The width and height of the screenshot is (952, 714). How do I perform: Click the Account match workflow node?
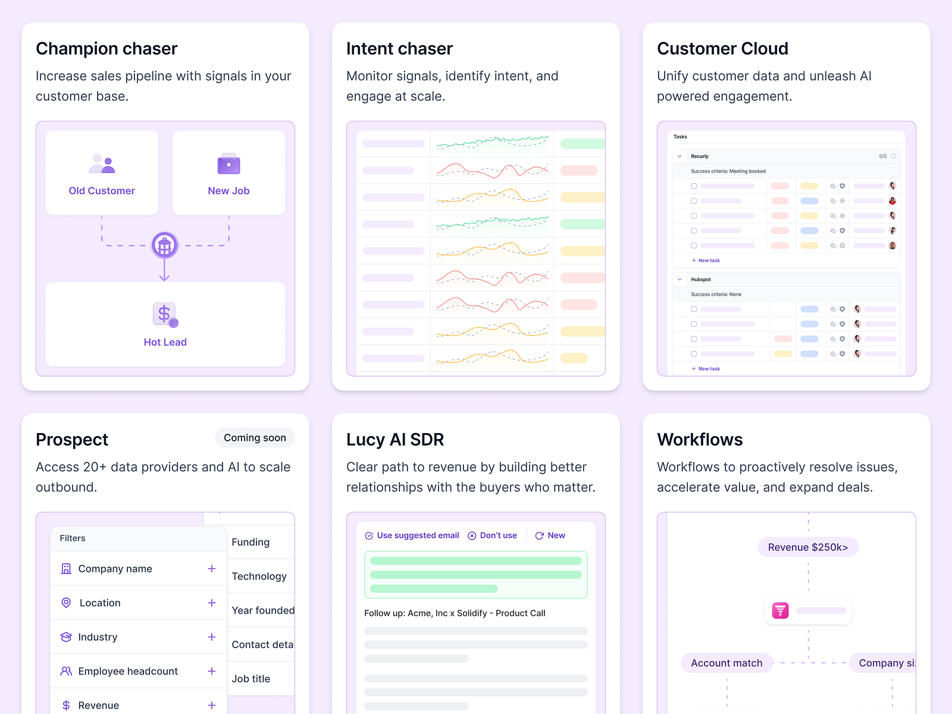726,663
